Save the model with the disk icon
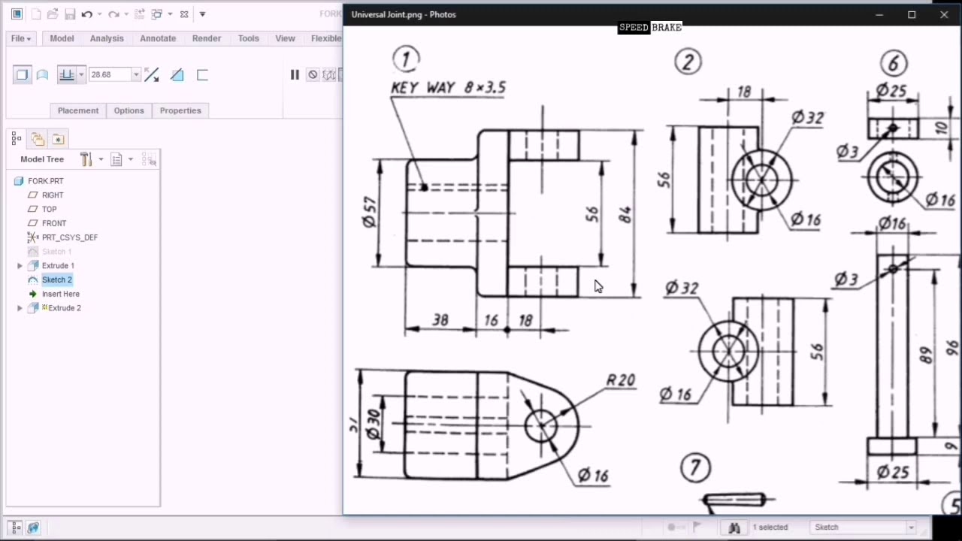Image resolution: width=962 pixels, height=541 pixels. pos(69,14)
